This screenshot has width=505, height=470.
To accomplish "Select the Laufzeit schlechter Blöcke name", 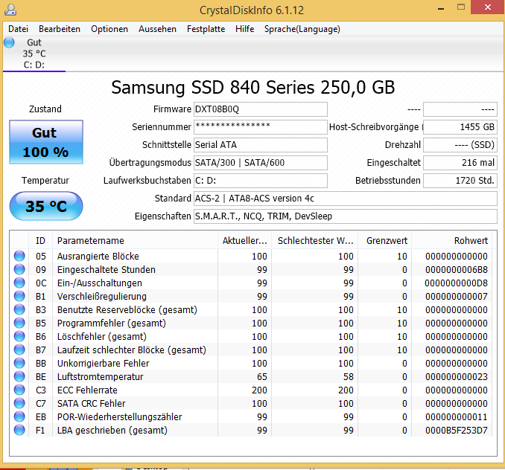I will pyautogui.click(x=131, y=350).
